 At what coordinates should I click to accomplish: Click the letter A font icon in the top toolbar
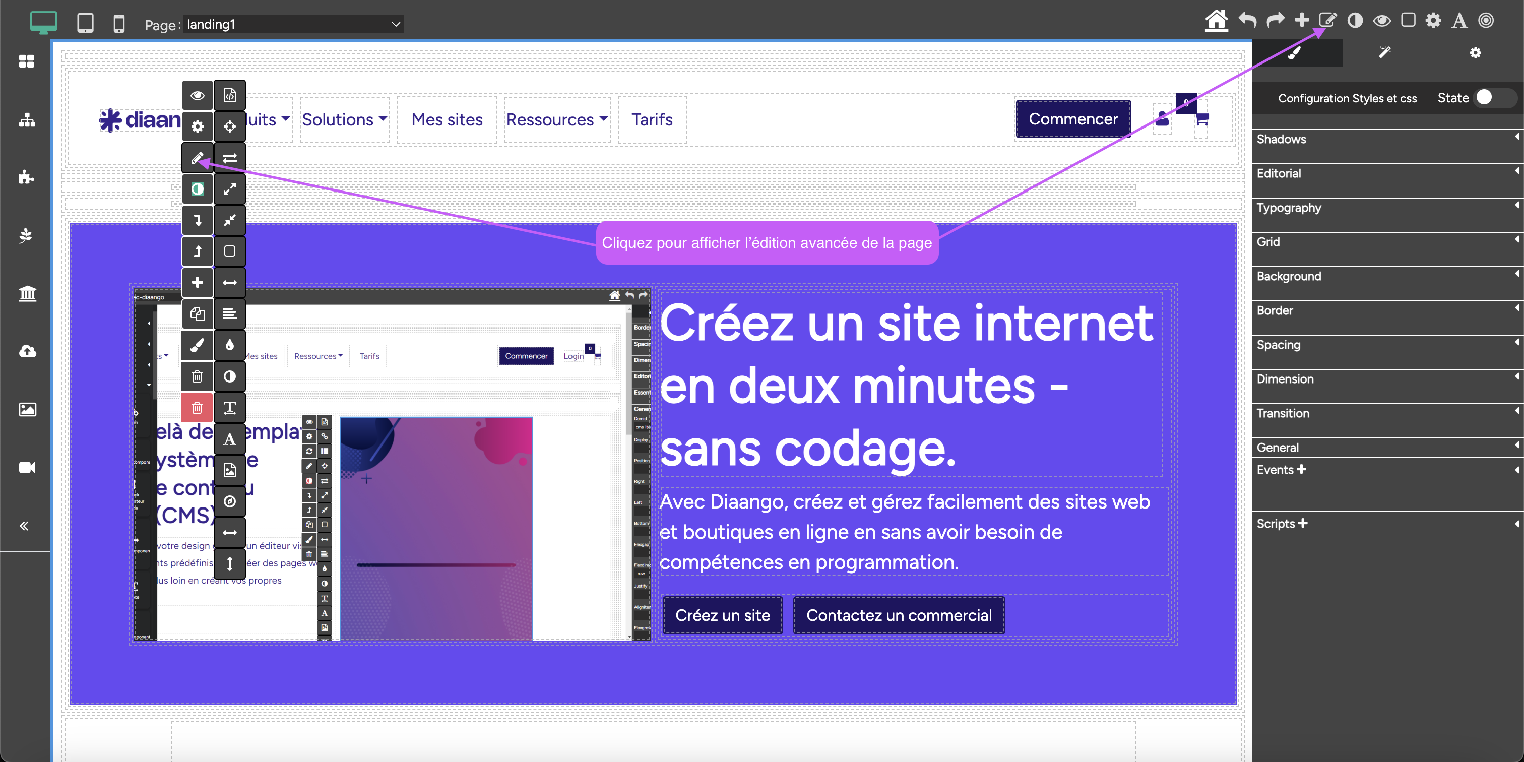[1459, 21]
